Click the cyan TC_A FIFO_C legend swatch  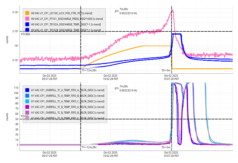(27, 101)
